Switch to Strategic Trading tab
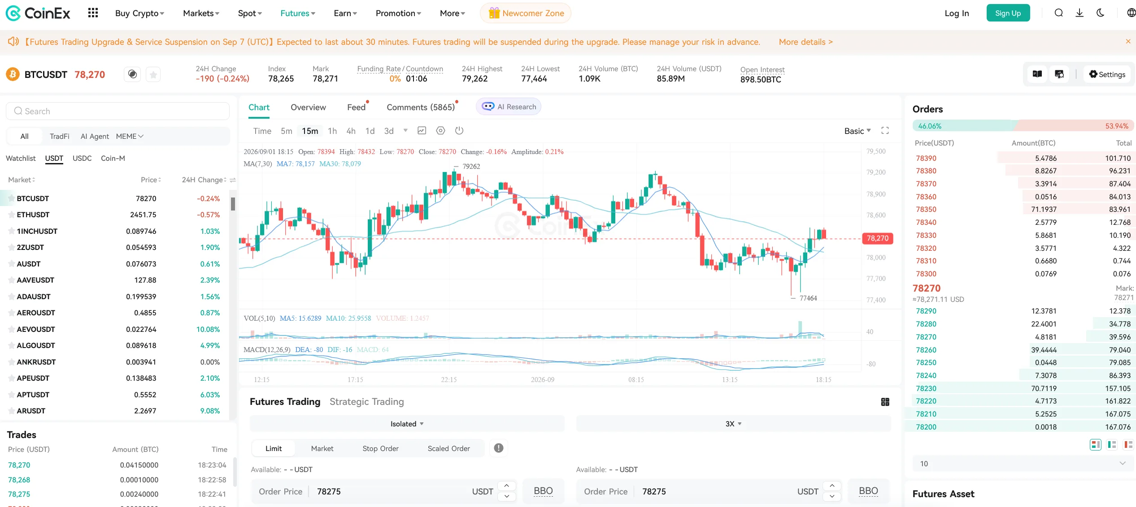Screen dimensions: 1136x507 366,402
